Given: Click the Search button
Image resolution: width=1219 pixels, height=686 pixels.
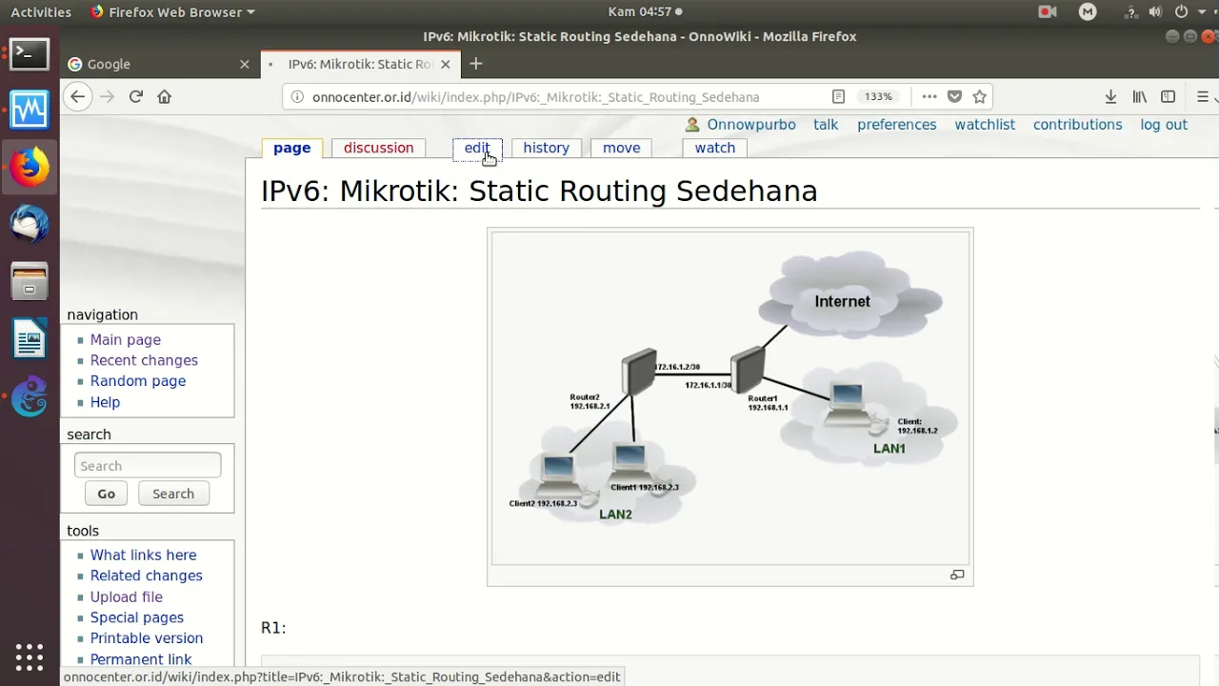Looking at the screenshot, I should pyautogui.click(x=173, y=494).
